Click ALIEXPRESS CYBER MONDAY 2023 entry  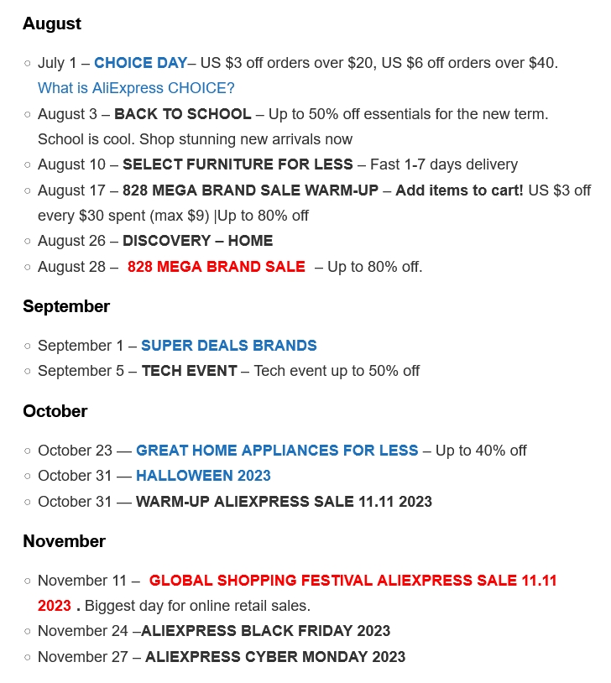pyautogui.click(x=275, y=657)
